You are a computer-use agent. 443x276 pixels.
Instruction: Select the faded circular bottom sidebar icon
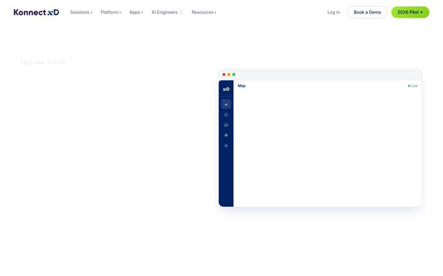click(x=226, y=145)
